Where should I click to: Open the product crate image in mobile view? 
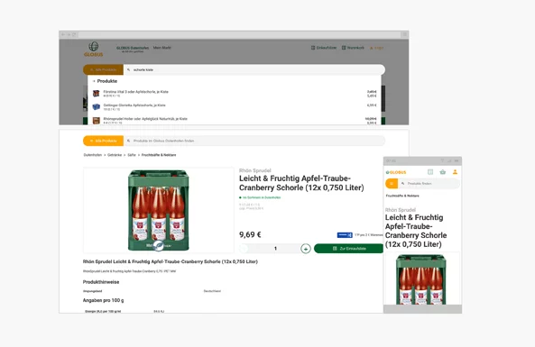point(421,279)
